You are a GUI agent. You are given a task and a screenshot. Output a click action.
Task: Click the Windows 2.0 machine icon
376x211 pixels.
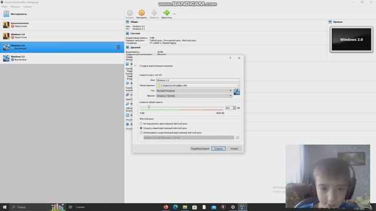pyautogui.click(x=6, y=47)
